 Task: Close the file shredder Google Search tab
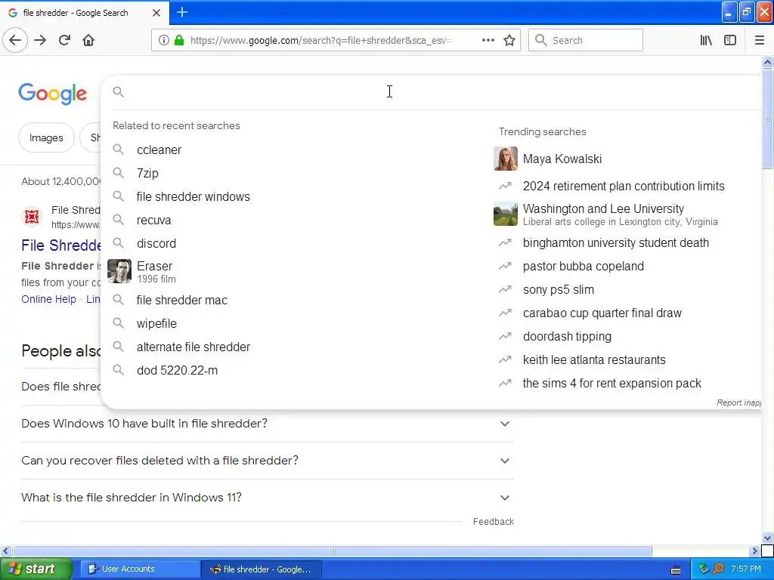coord(156,13)
